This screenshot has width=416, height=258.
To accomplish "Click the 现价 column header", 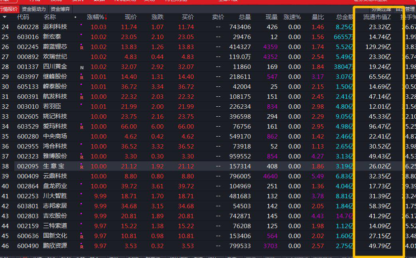I will click(130, 17).
